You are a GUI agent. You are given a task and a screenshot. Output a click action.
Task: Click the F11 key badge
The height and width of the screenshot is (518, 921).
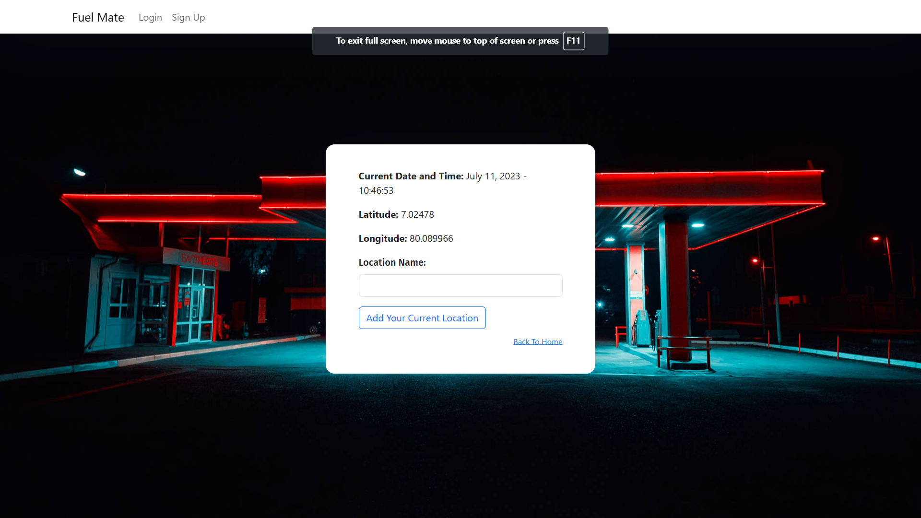(573, 41)
